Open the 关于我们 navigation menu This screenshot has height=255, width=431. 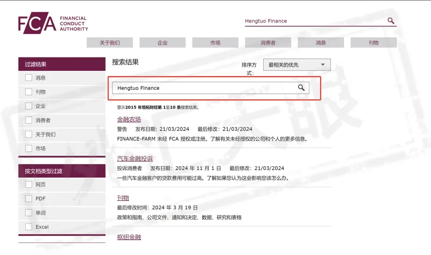[x=110, y=43]
